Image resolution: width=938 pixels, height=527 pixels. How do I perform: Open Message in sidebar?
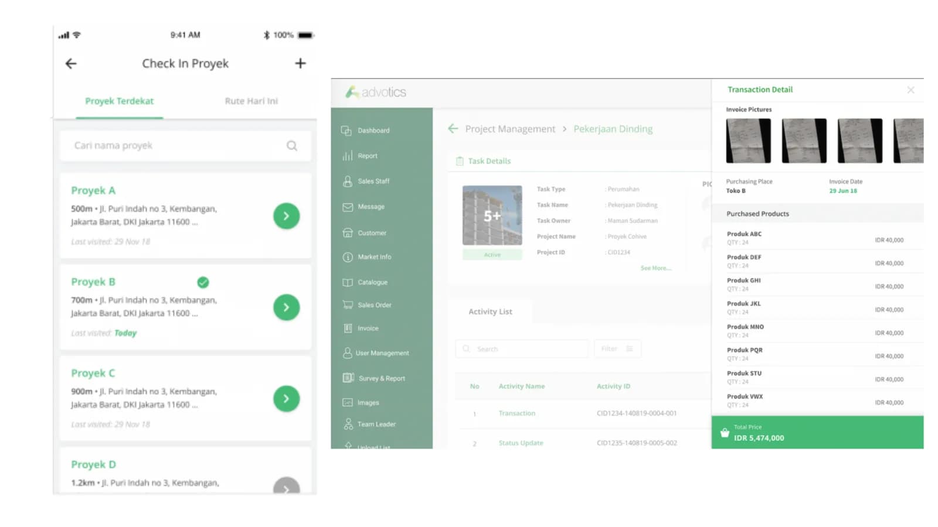(363, 207)
